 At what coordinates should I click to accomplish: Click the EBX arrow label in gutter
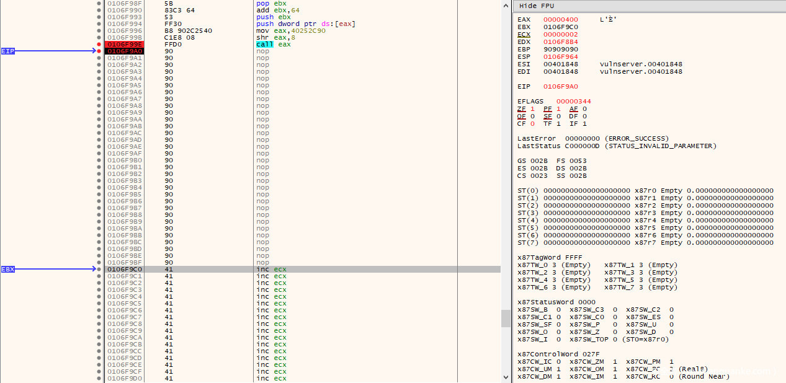coord(7,269)
